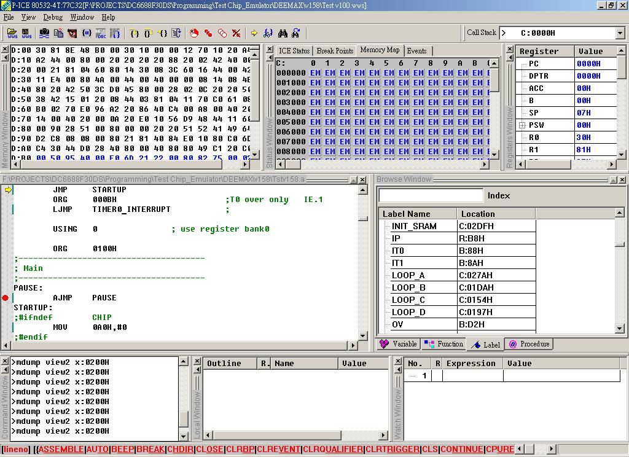Expand the PSW register node

522,125
